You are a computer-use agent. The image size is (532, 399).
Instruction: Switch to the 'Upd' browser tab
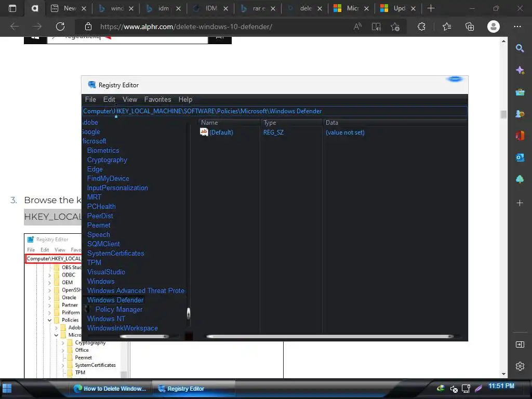(398, 8)
